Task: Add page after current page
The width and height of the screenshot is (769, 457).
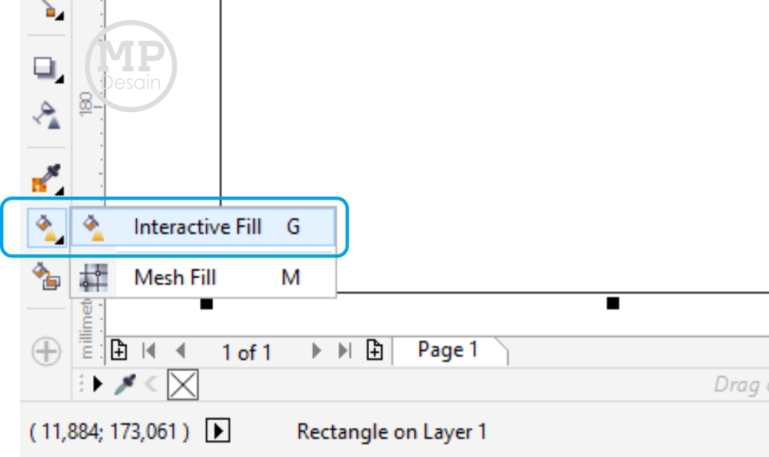Action: (375, 351)
